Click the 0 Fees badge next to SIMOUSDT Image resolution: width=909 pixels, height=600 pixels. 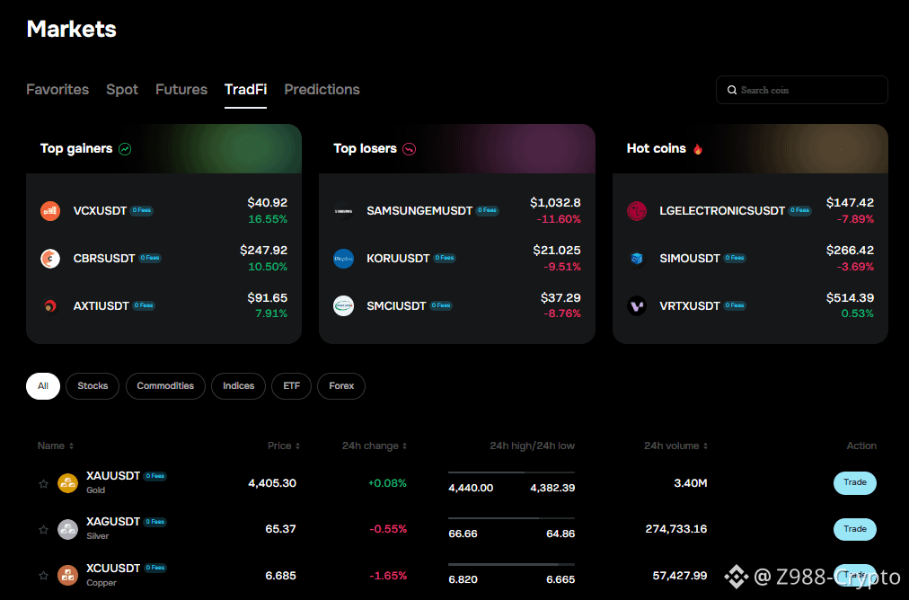click(x=735, y=258)
